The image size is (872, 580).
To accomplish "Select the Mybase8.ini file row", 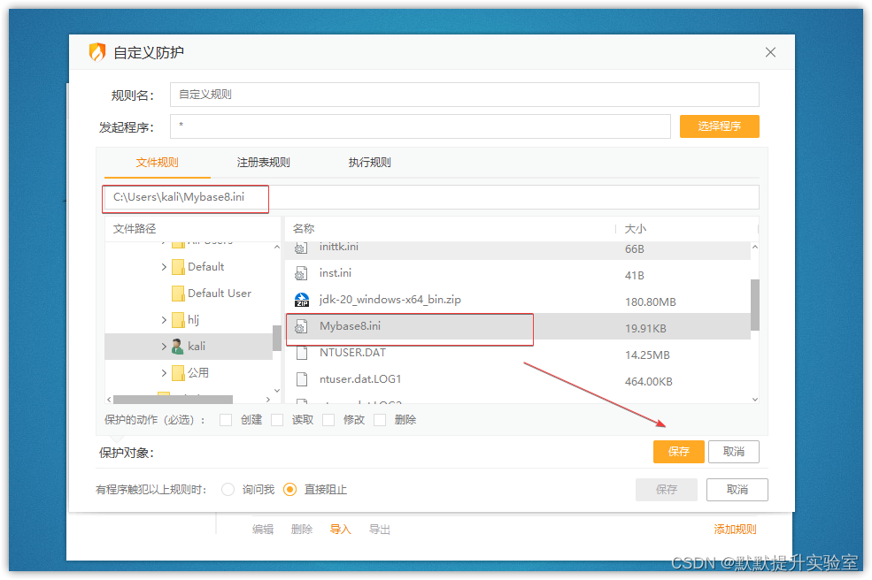I will point(518,326).
